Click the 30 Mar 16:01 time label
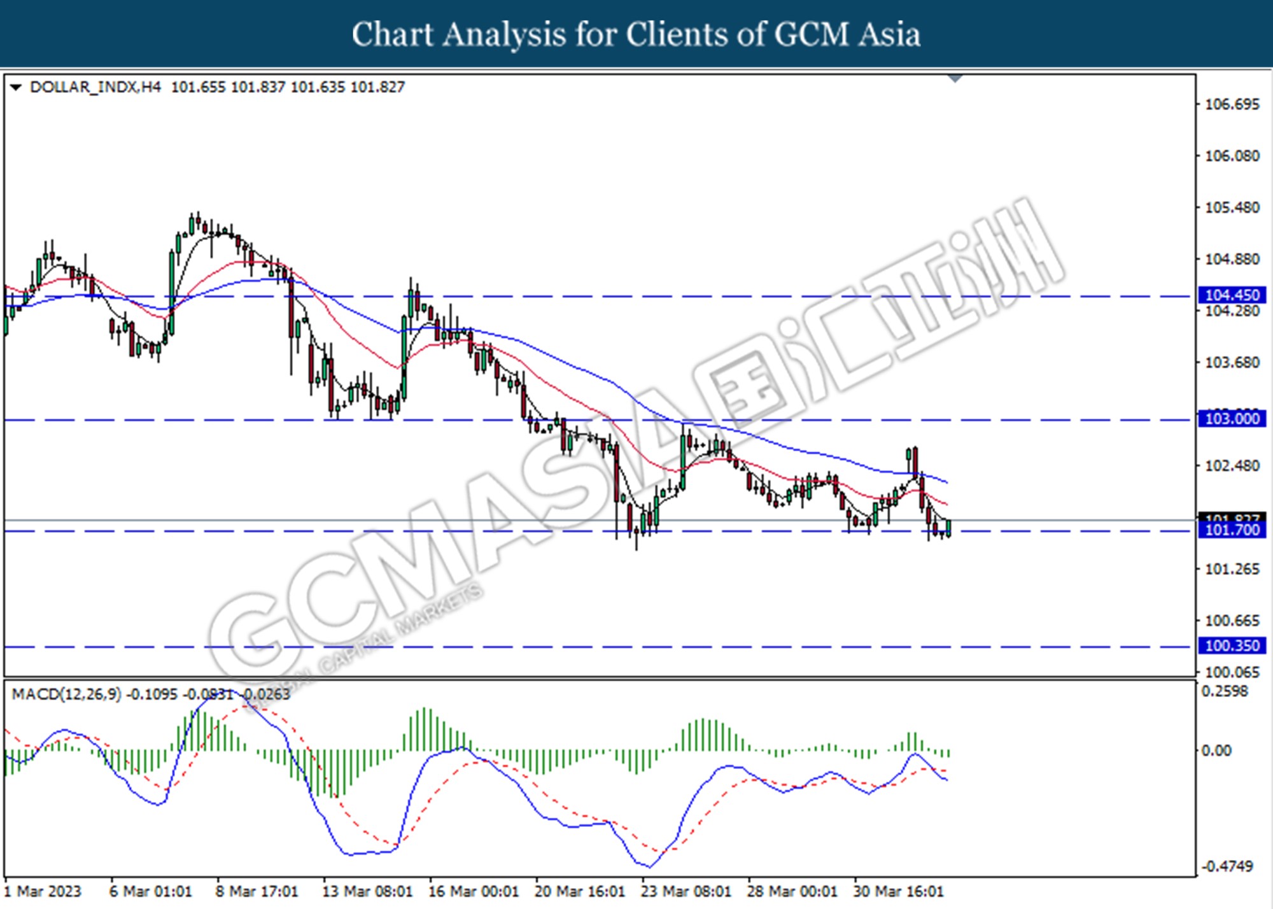 pyautogui.click(x=898, y=891)
